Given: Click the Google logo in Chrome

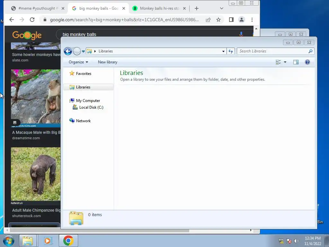Looking at the screenshot, I should click(x=27, y=35).
